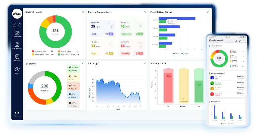Open Dashboard from the sidebar
257x138 pixels.
point(17,33)
